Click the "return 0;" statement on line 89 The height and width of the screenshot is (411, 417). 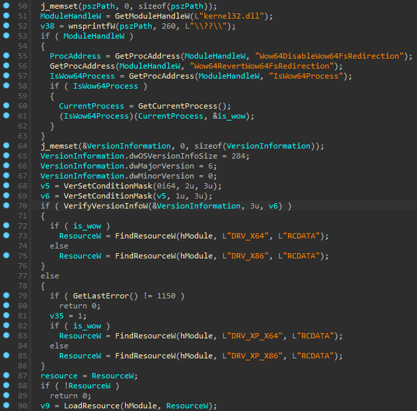(70, 396)
